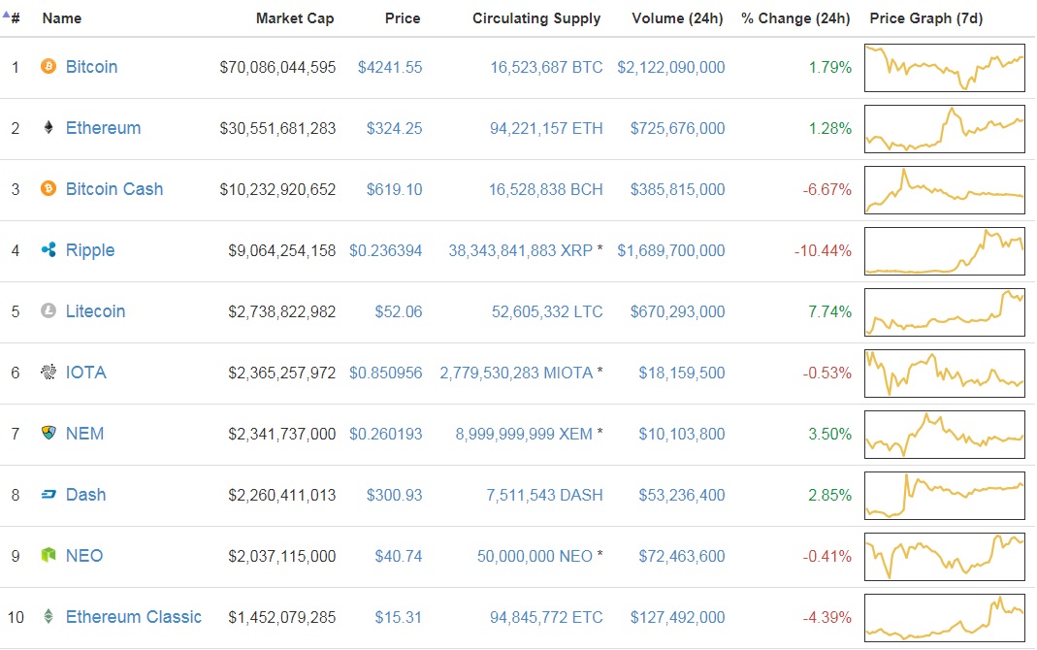
Task: Open the Bitcoin Cash name link
Action: [114, 189]
